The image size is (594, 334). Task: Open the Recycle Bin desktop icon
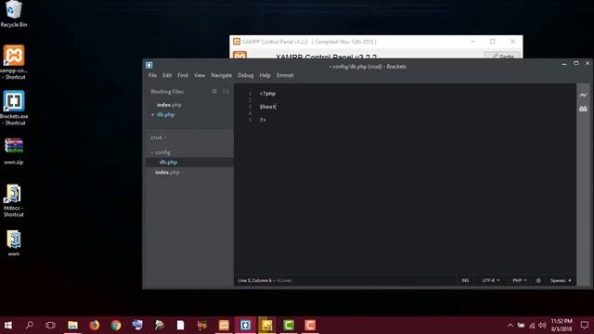(x=14, y=14)
